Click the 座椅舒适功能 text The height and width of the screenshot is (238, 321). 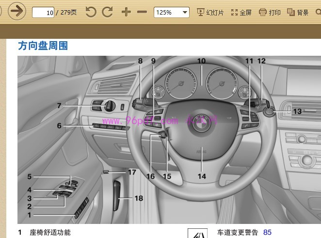point(50,233)
